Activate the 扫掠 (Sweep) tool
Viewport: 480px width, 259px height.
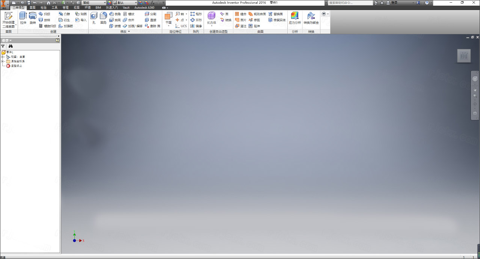point(47,14)
